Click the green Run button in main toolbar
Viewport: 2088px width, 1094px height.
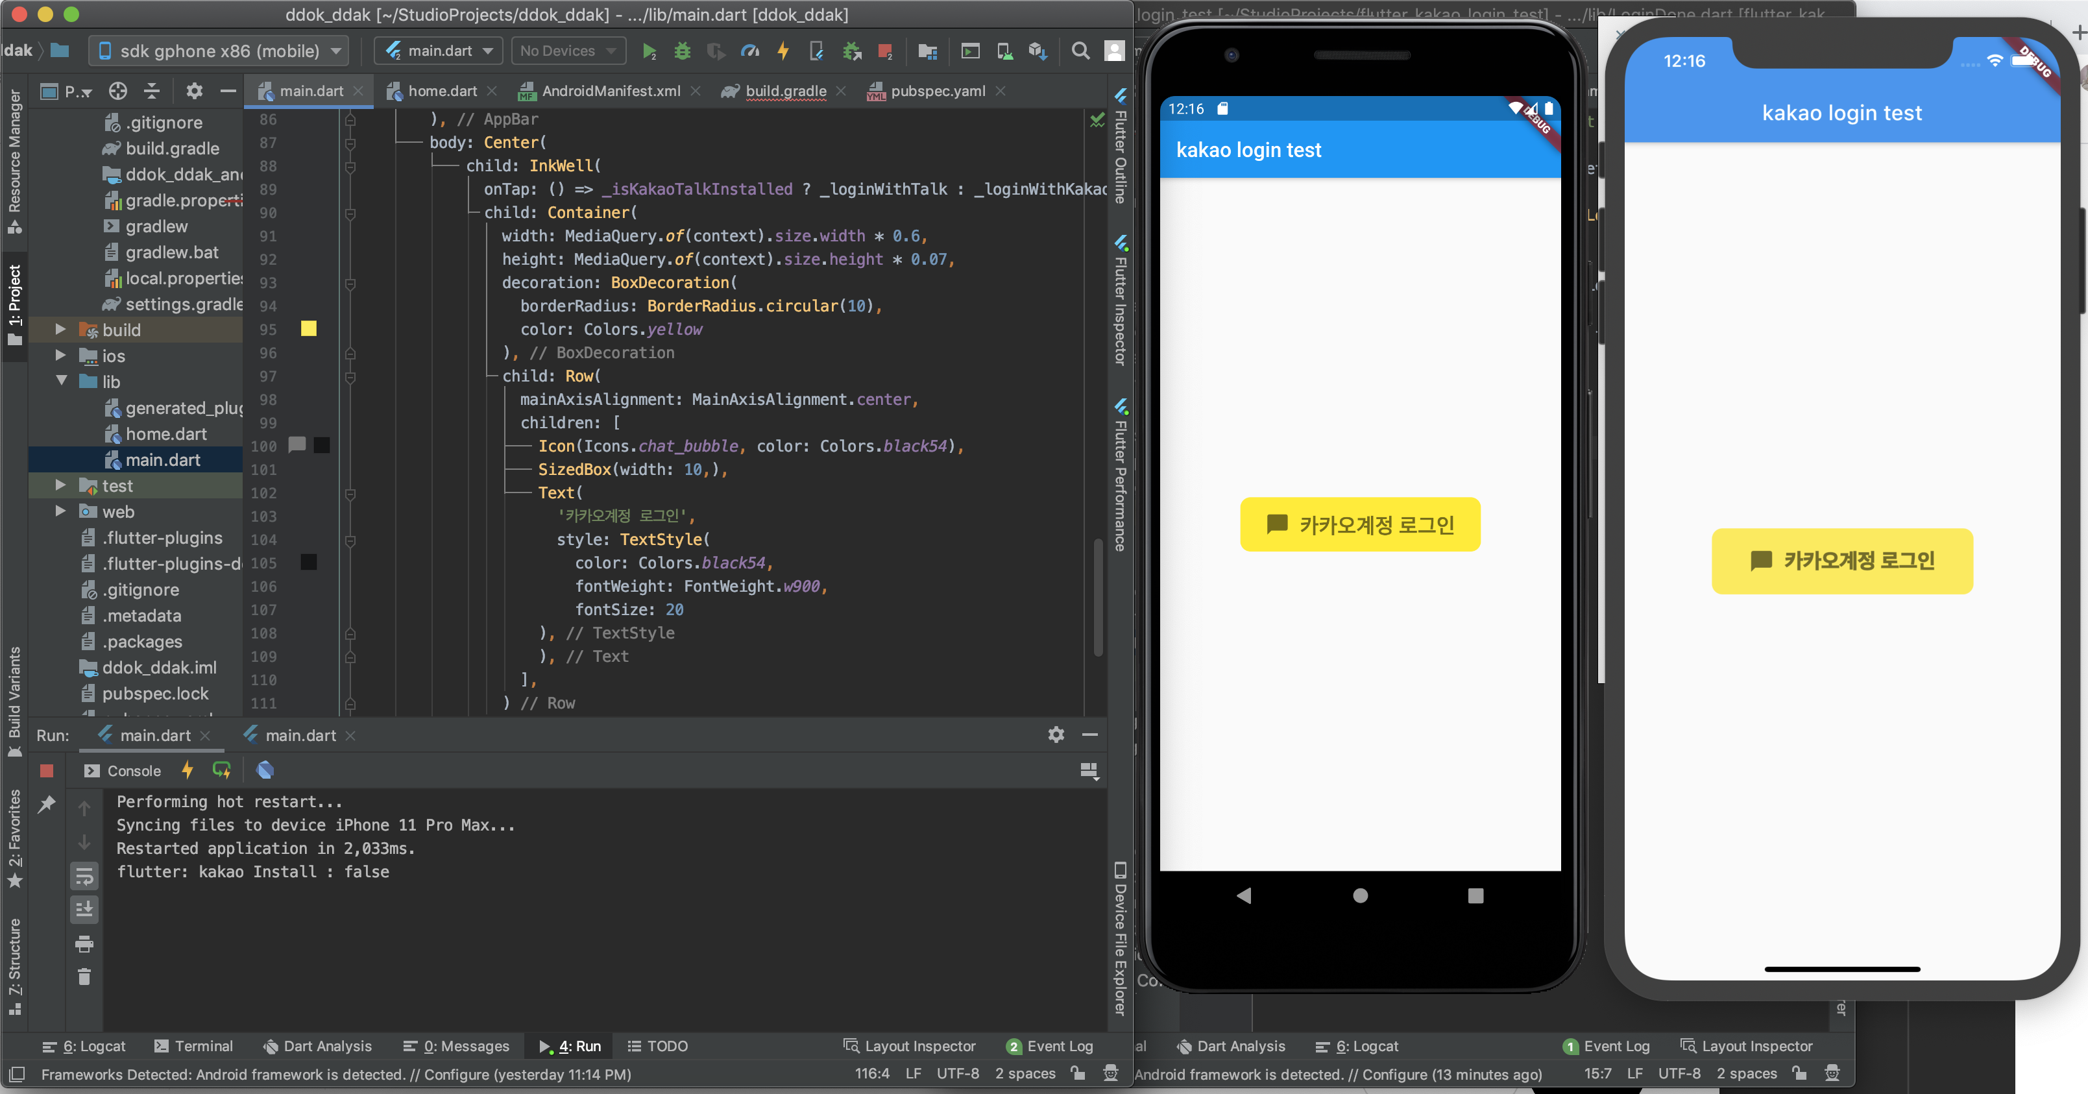648,51
